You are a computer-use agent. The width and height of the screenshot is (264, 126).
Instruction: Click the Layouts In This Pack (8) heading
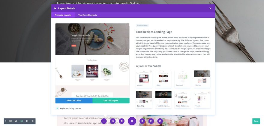point(148,66)
